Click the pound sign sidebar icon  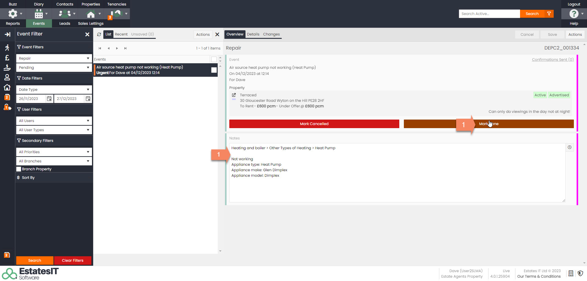click(x=7, y=58)
